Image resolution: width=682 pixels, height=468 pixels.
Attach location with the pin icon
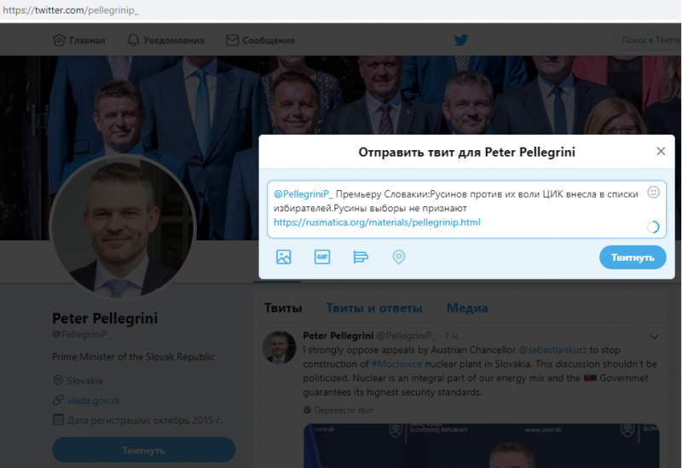tap(399, 257)
